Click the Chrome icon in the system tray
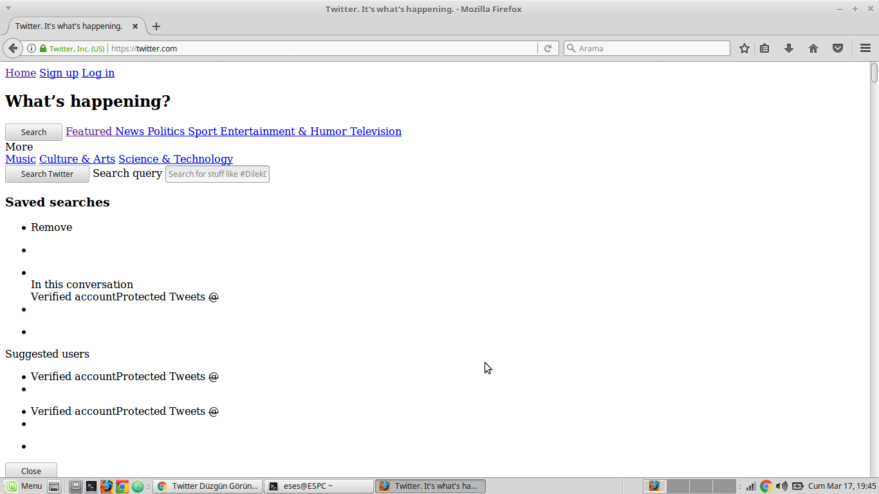879x494 pixels. [x=766, y=486]
